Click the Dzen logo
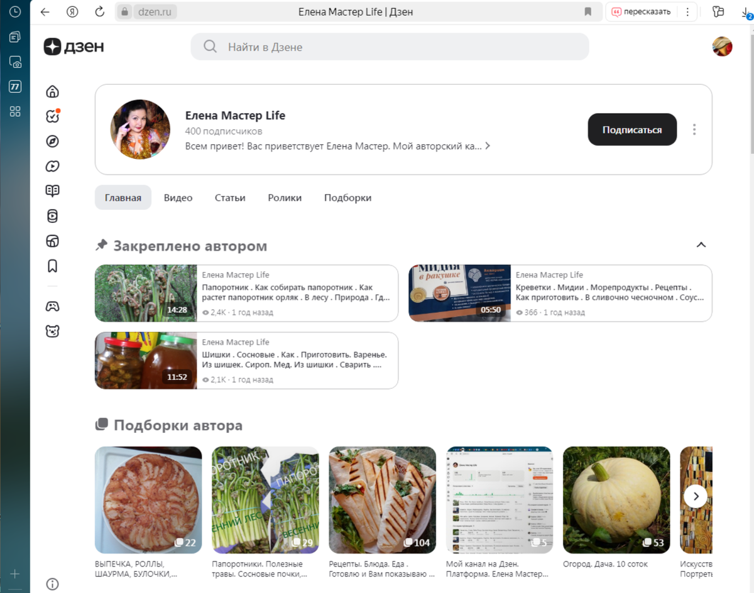This screenshot has width=754, height=593. point(74,46)
